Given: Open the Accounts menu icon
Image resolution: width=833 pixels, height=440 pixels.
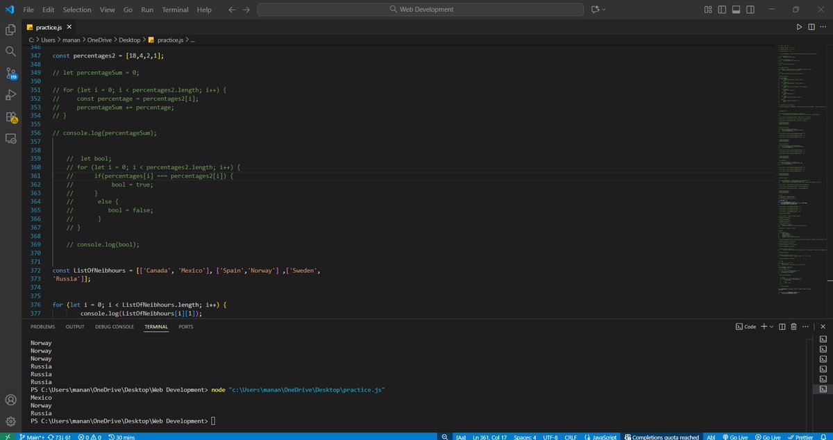Looking at the screenshot, I should (10, 400).
